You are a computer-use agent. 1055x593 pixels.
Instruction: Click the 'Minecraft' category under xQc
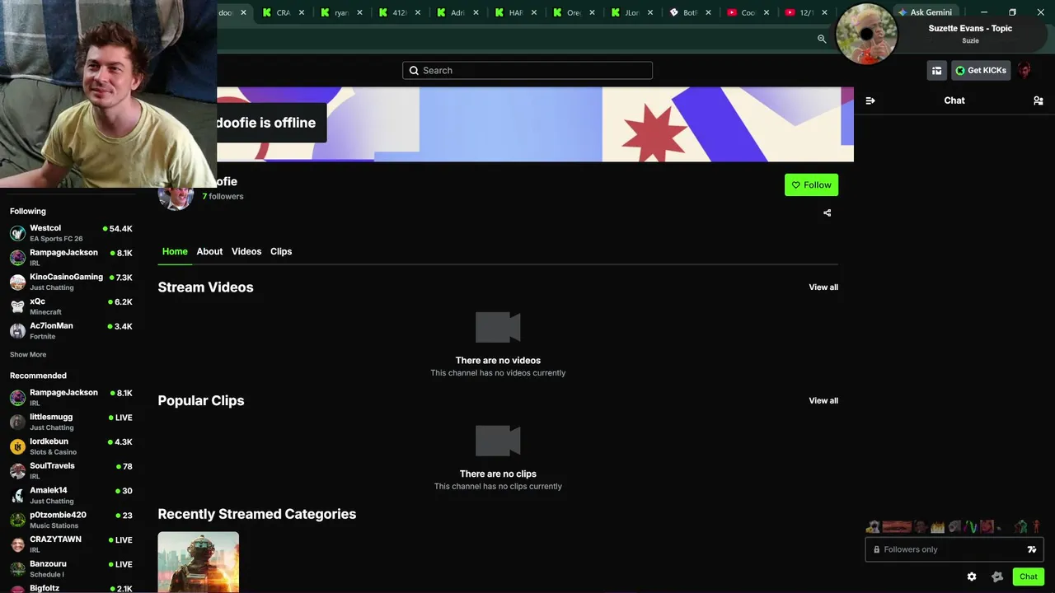tap(45, 312)
